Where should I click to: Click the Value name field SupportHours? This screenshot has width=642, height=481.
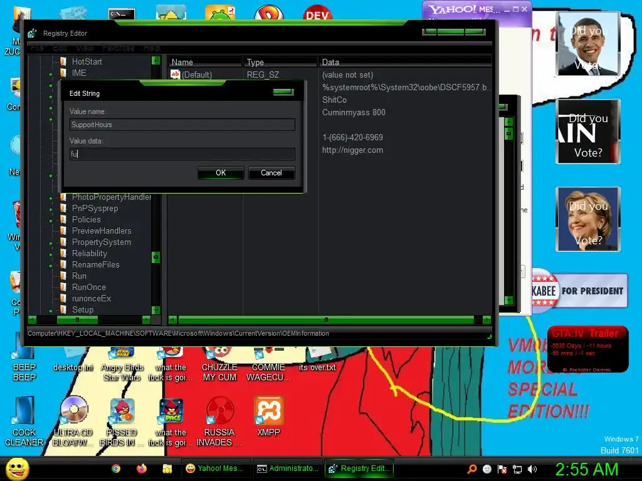pyautogui.click(x=182, y=125)
